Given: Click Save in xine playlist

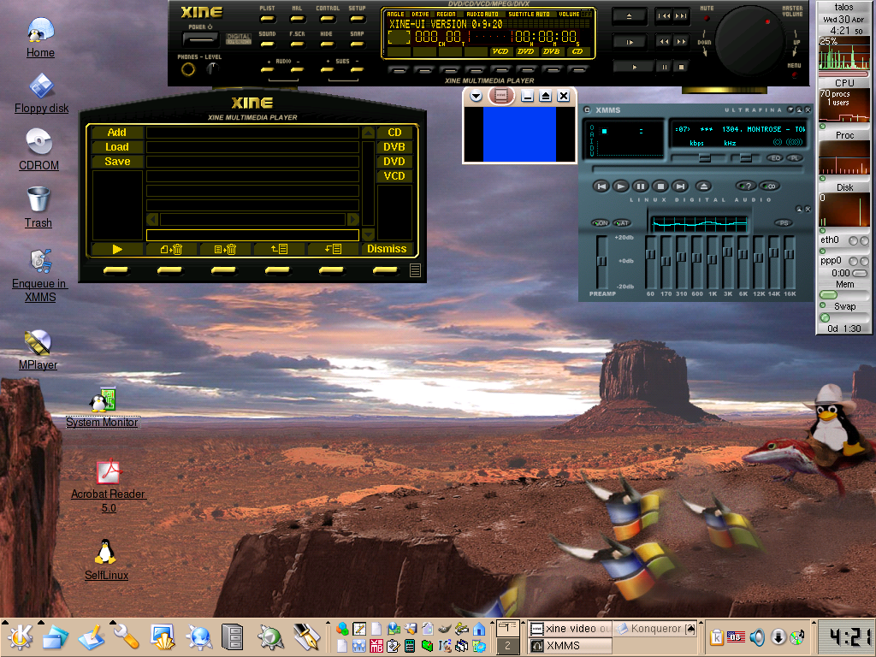Looking at the screenshot, I should pos(116,162).
